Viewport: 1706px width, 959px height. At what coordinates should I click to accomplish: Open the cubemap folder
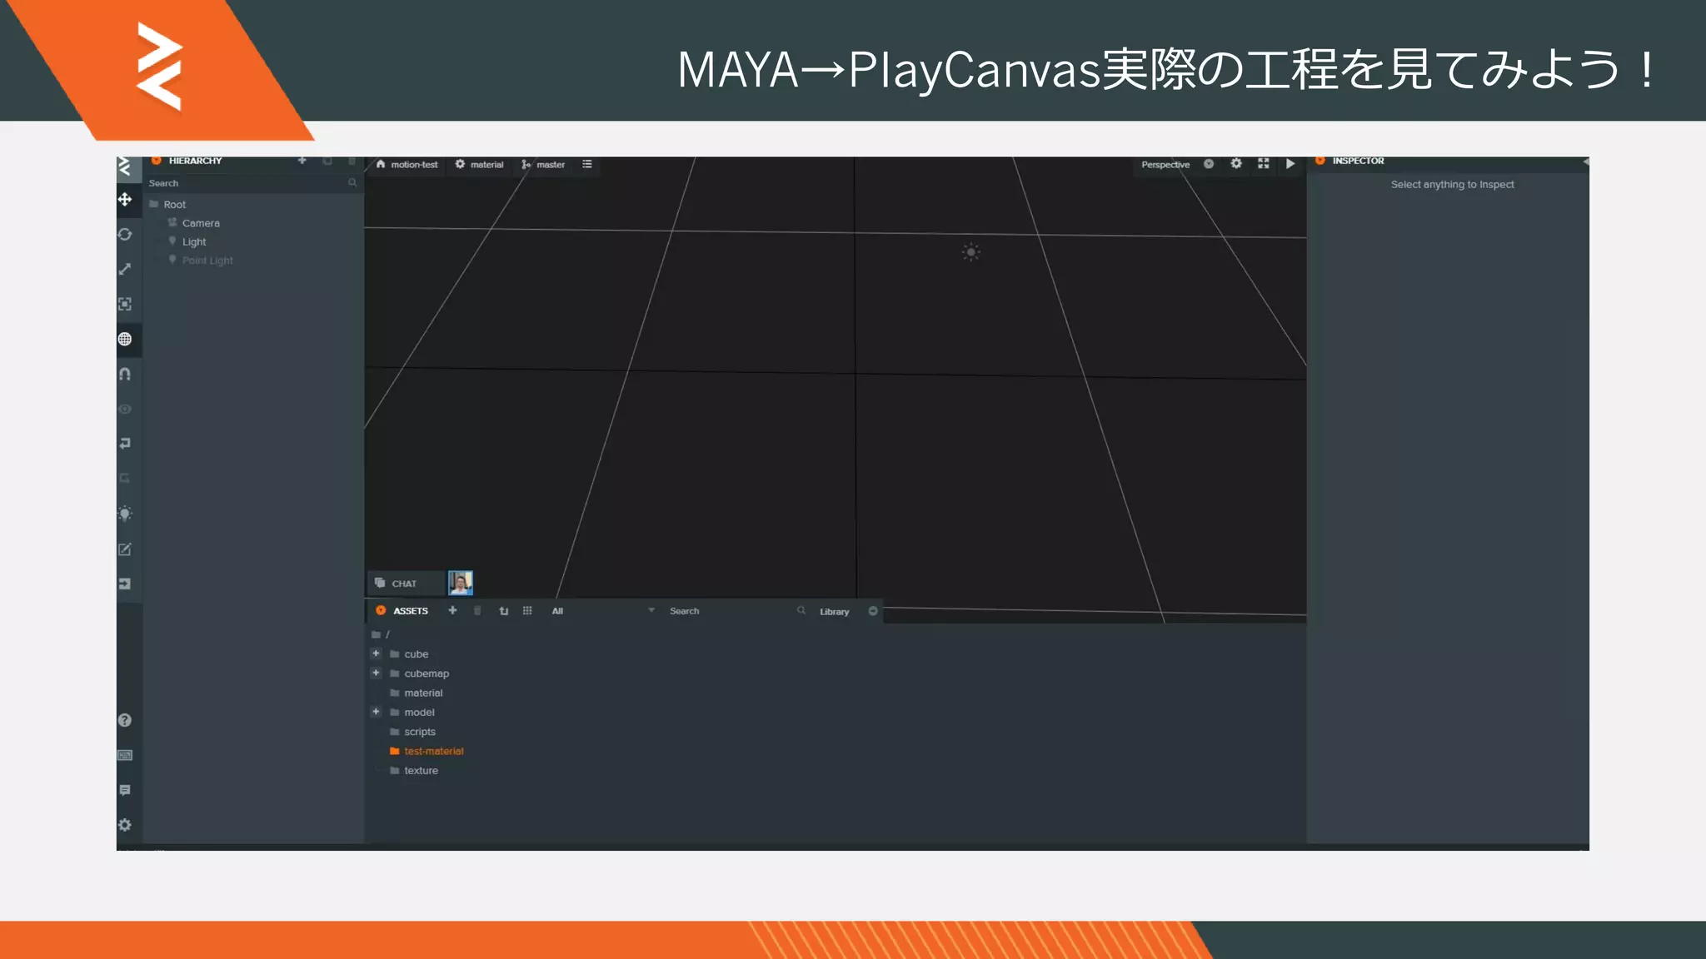(420, 673)
